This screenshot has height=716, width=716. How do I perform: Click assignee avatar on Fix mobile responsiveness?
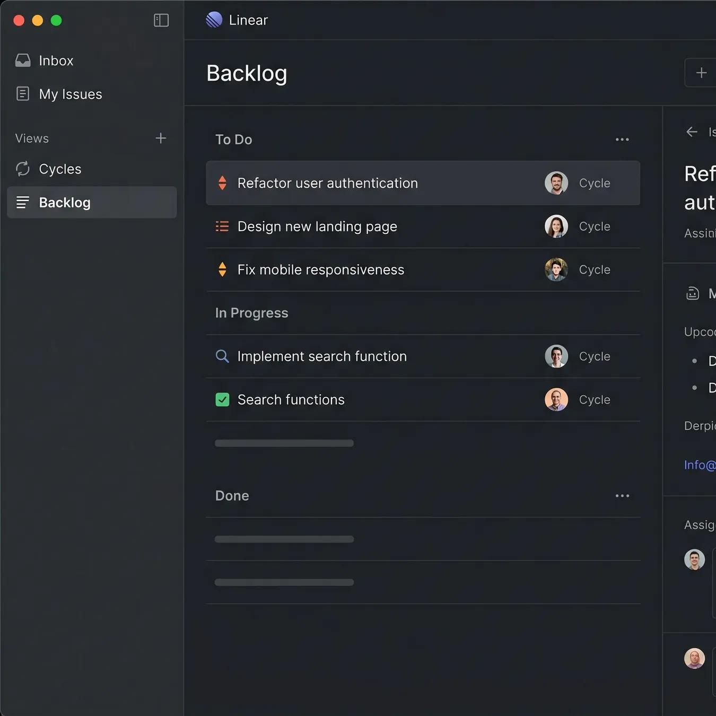click(x=556, y=269)
